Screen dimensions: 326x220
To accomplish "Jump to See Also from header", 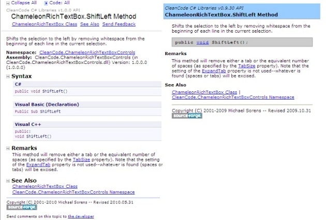I will coord(90,24).
